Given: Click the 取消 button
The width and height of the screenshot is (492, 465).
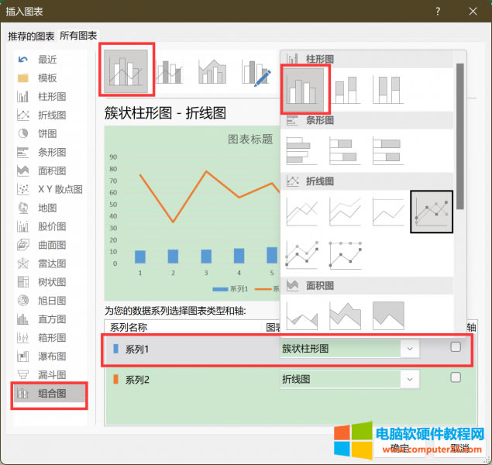Looking at the screenshot, I should click(x=459, y=448).
